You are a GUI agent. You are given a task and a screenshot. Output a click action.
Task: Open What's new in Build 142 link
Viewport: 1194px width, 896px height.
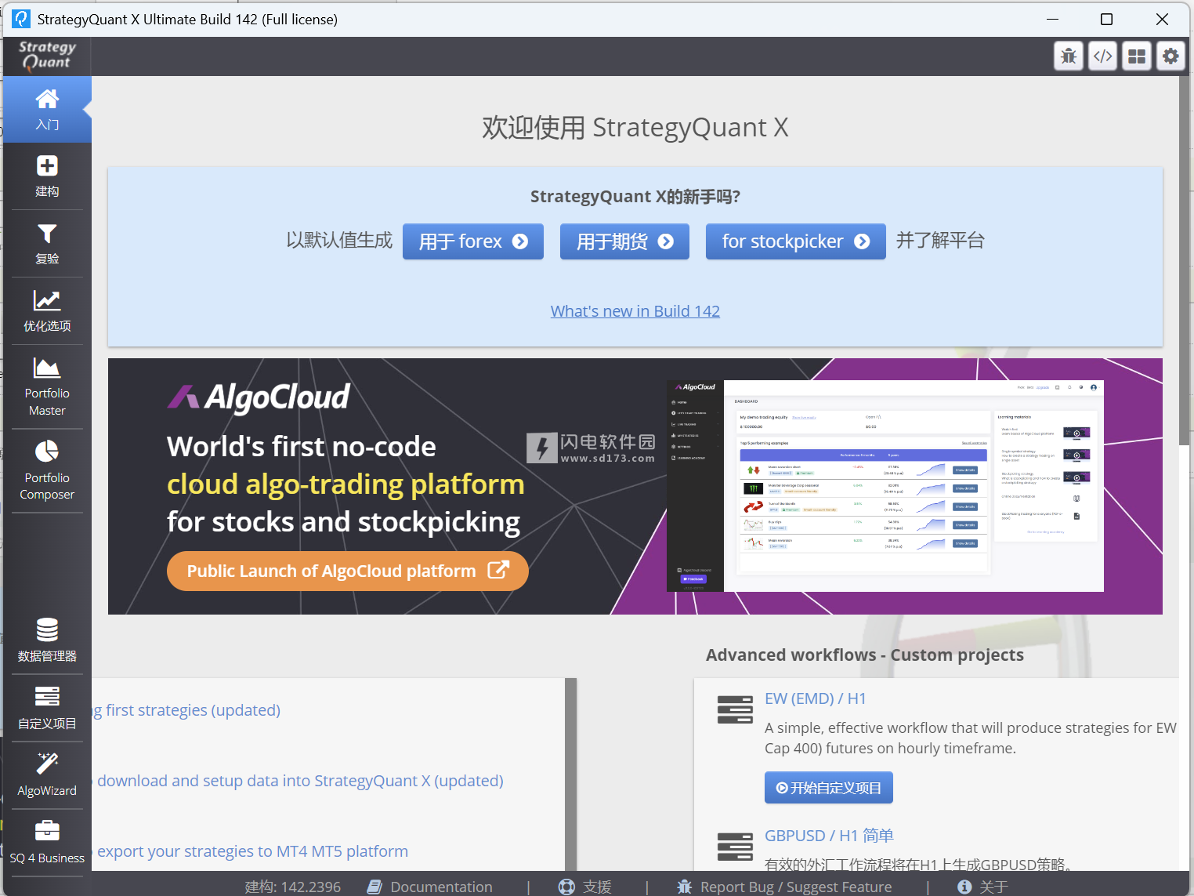635,311
